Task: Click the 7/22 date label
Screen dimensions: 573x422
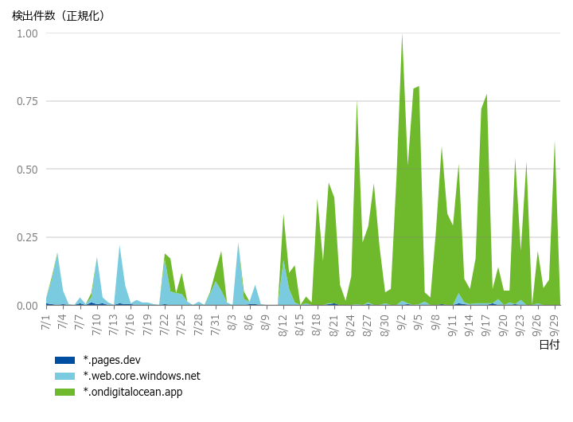Action: click(164, 324)
